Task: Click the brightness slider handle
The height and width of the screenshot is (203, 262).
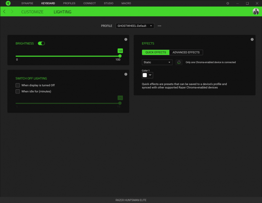Action: [x=120, y=56]
